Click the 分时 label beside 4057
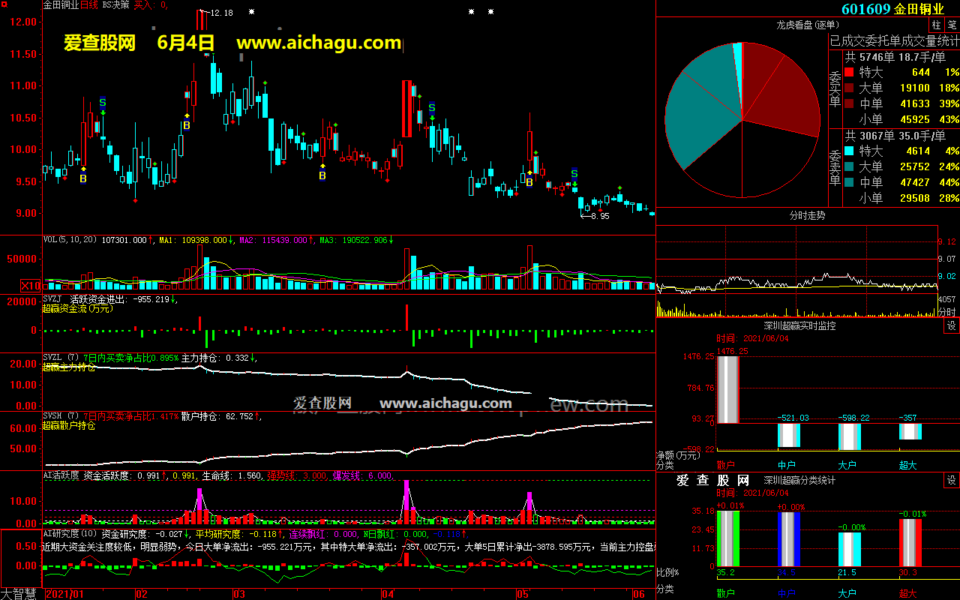Image resolution: width=960 pixels, height=600 pixels. 948,312
